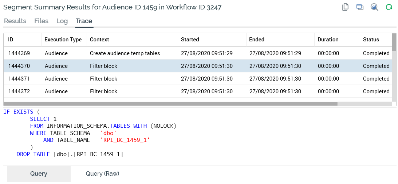
Task: Sort by the ID column header
Action: [11, 40]
